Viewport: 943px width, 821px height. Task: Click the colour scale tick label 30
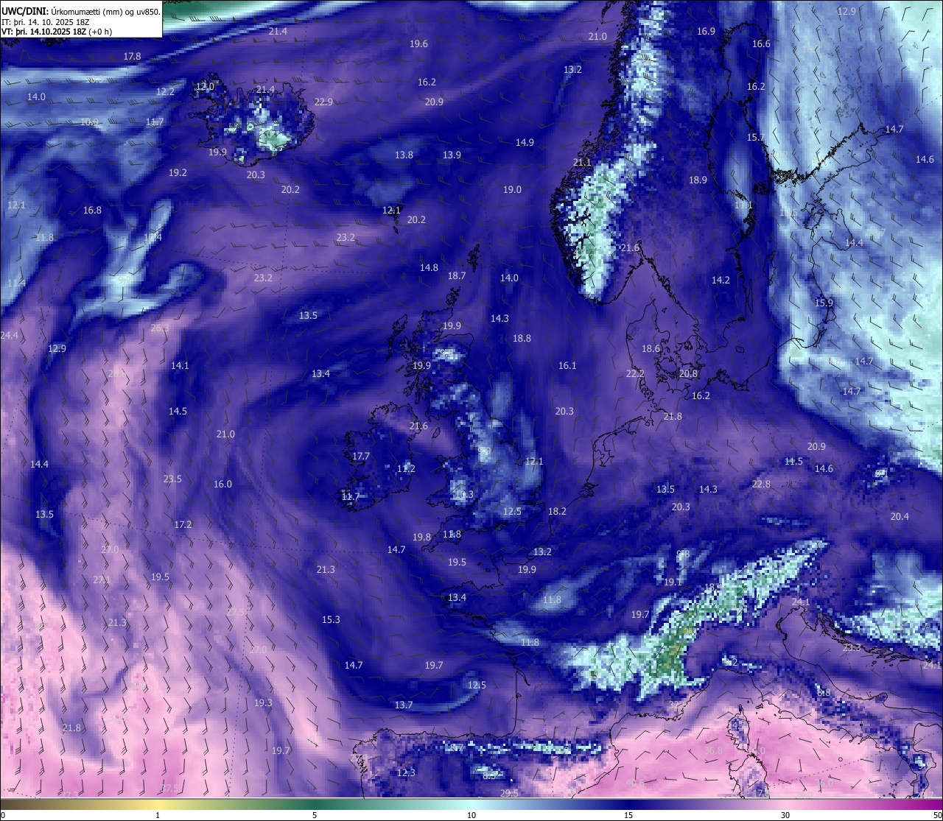click(785, 815)
